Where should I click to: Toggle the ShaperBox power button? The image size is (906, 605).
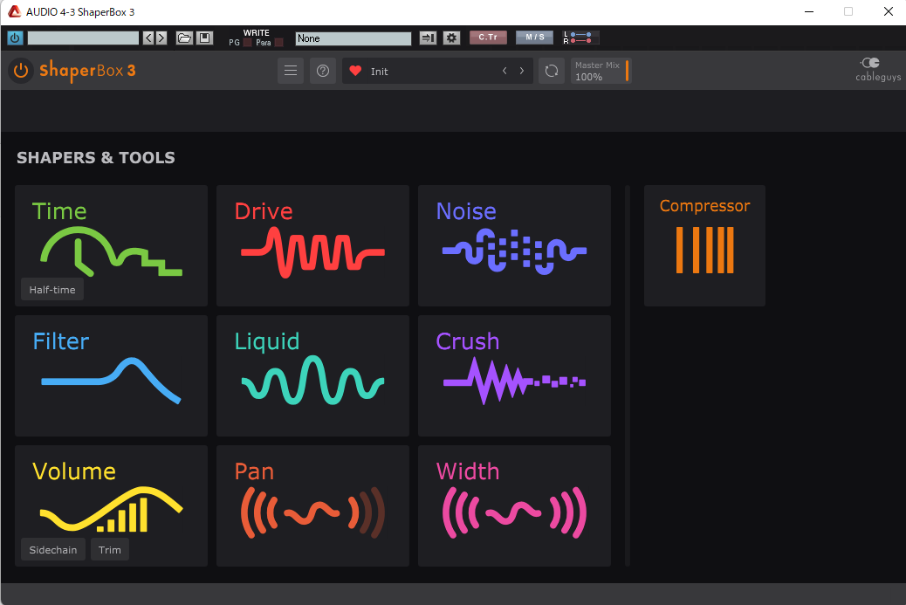pos(21,71)
